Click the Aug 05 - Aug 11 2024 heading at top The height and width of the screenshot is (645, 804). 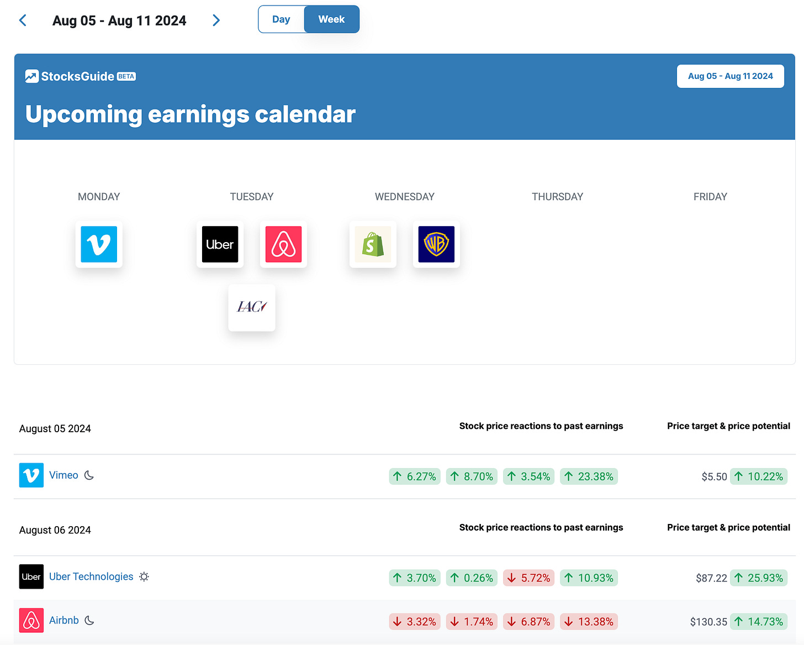pos(119,21)
